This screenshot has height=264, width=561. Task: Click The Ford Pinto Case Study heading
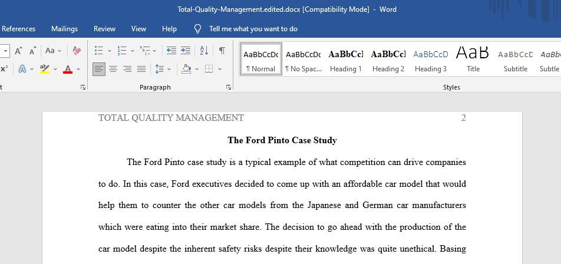pyautogui.click(x=282, y=140)
